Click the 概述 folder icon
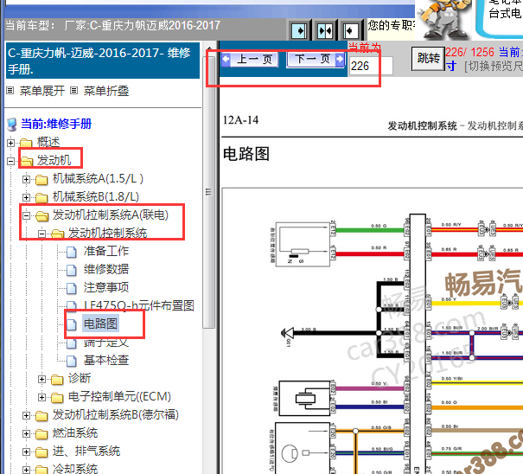The height and width of the screenshot is (474, 523). [x=26, y=144]
